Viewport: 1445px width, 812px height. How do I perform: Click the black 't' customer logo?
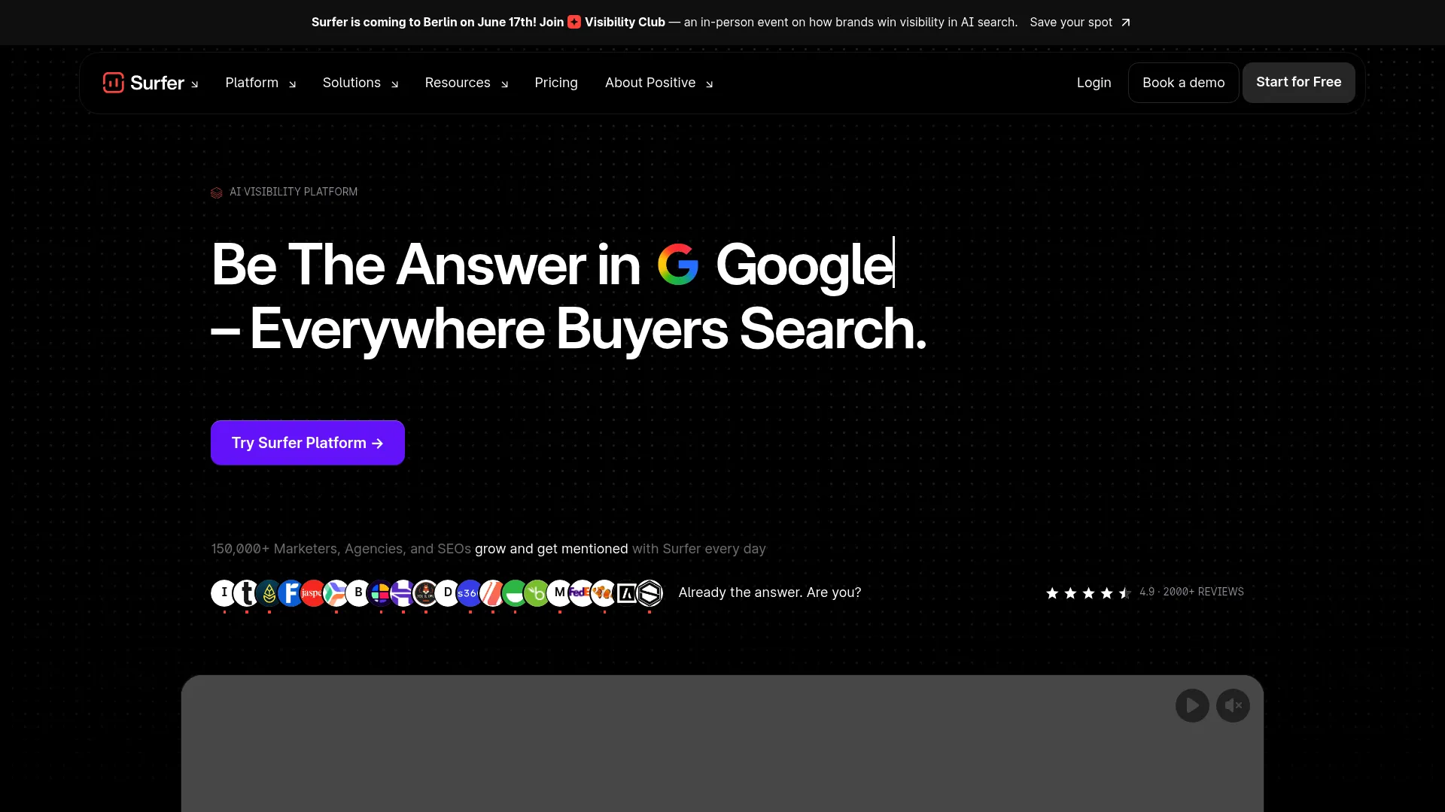[x=246, y=593]
